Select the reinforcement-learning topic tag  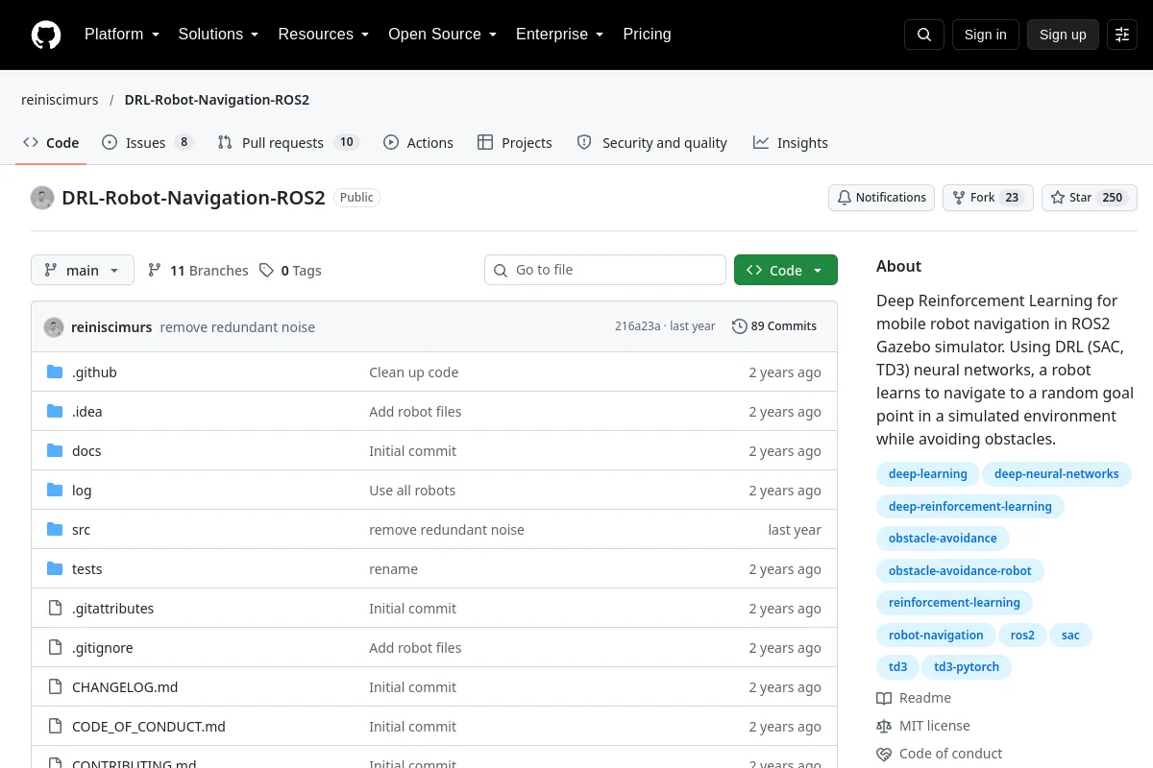(x=954, y=603)
